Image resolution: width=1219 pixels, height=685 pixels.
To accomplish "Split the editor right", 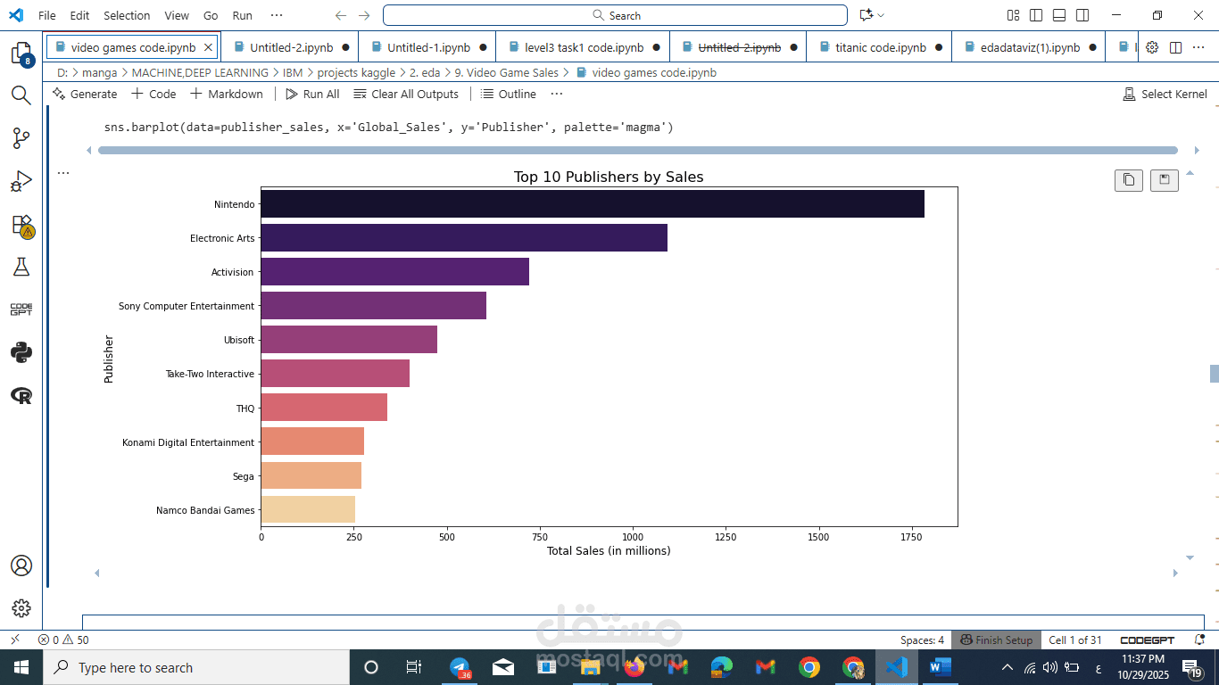I will 1176,47.
